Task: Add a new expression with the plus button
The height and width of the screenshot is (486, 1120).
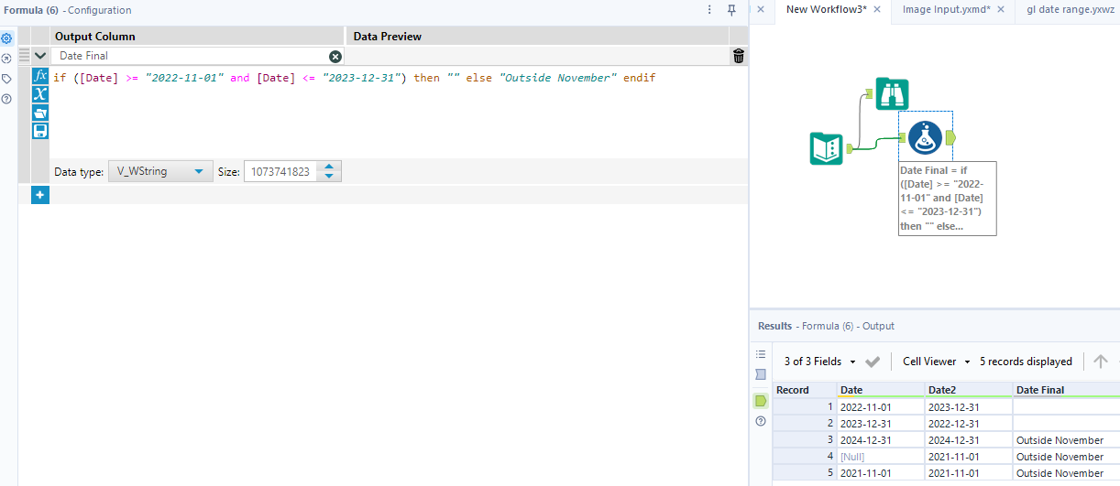Action: (40, 195)
